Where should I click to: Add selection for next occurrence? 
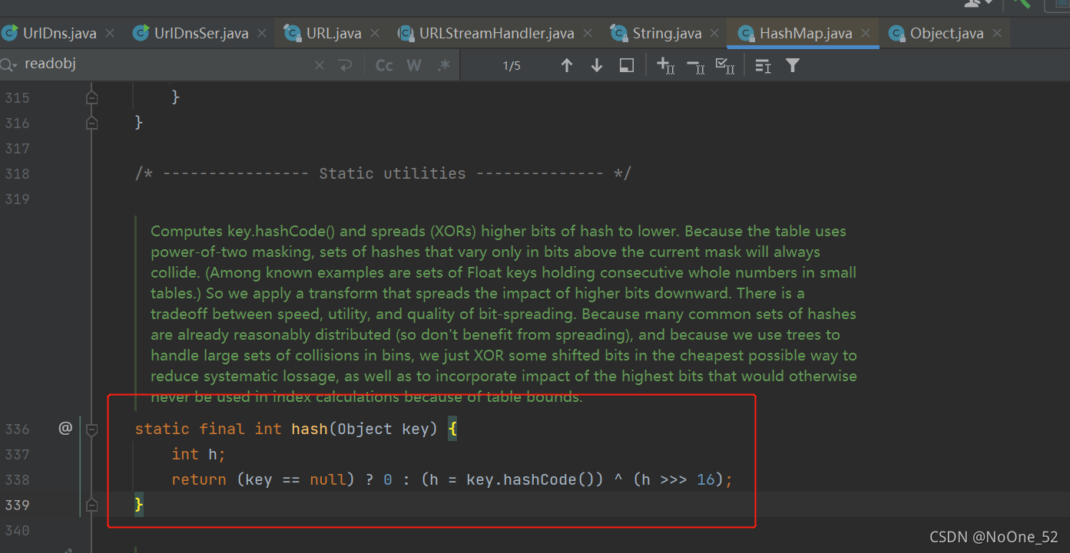point(666,66)
